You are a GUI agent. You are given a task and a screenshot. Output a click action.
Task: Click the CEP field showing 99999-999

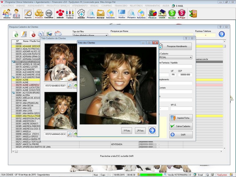(x=185, y=75)
